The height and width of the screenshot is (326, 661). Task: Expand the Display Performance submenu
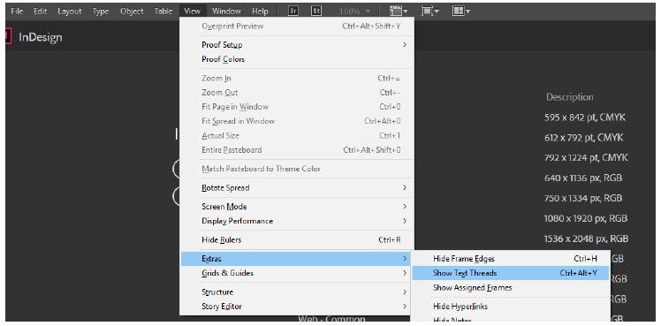(x=297, y=221)
